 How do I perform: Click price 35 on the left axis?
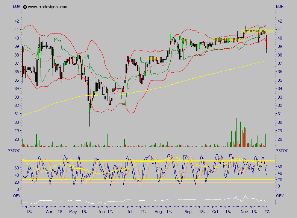(17, 80)
